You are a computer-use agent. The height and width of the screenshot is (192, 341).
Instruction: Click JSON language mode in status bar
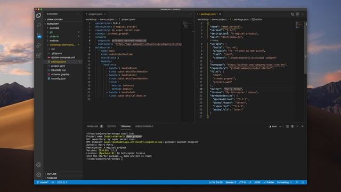click(x=257, y=182)
